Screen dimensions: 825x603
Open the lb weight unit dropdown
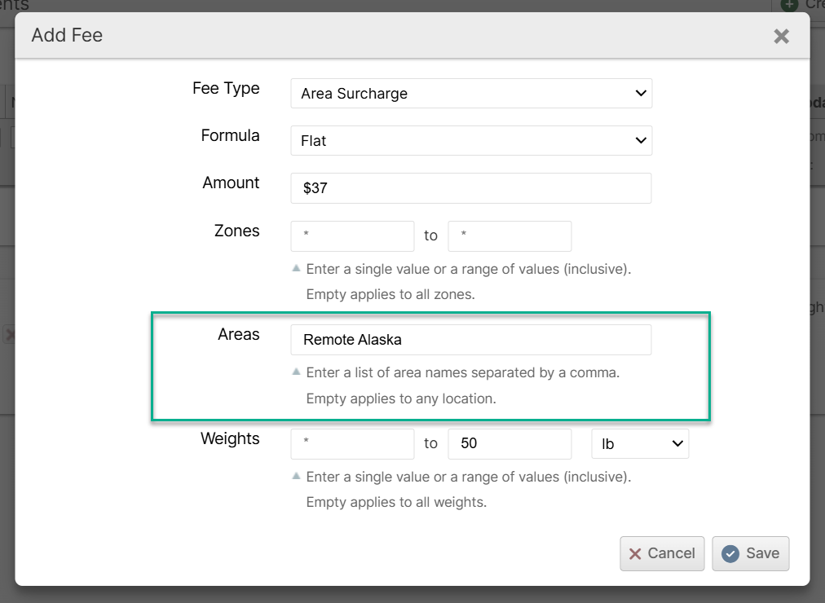click(639, 444)
